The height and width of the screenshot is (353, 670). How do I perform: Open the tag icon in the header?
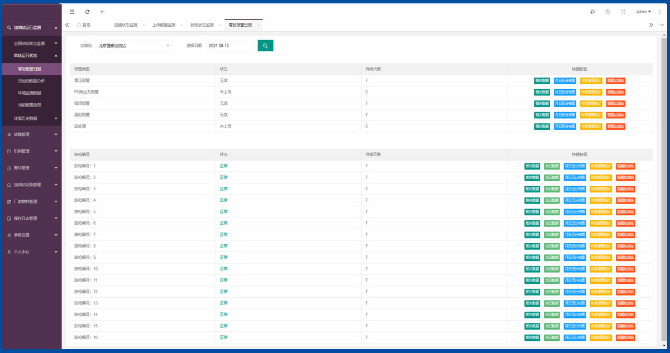tap(608, 11)
